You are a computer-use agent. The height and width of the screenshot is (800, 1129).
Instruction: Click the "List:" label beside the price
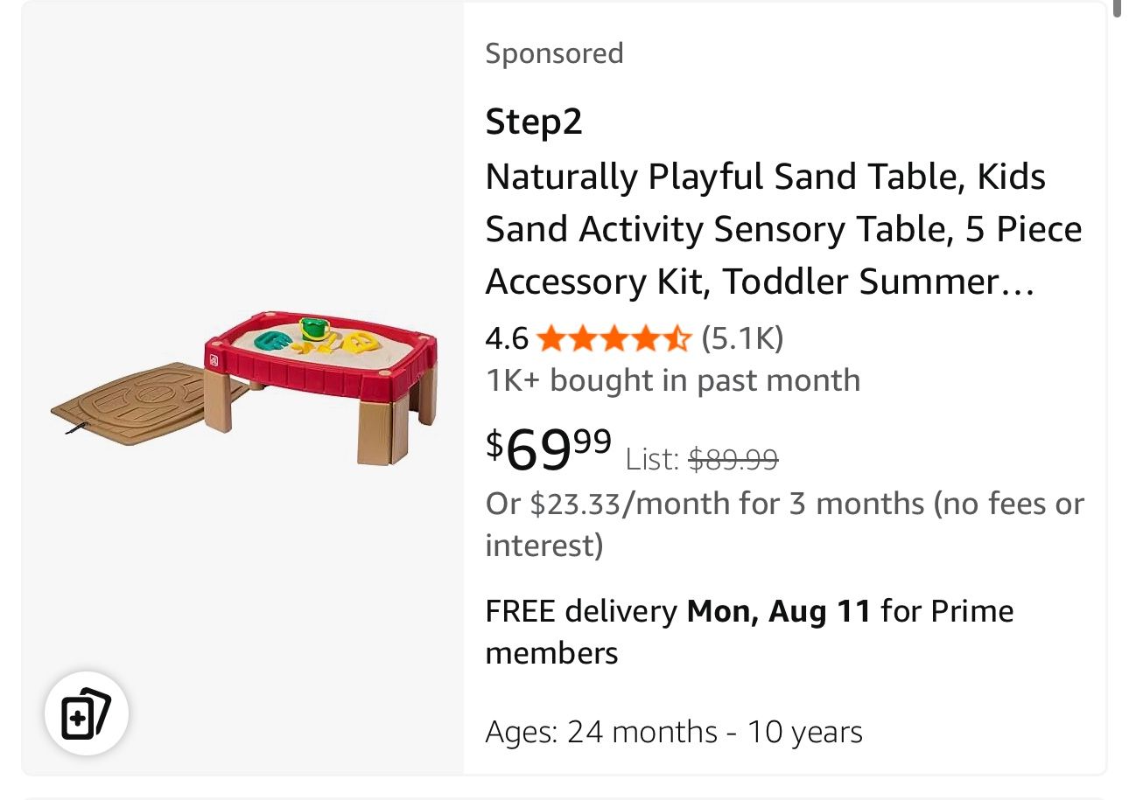click(652, 458)
